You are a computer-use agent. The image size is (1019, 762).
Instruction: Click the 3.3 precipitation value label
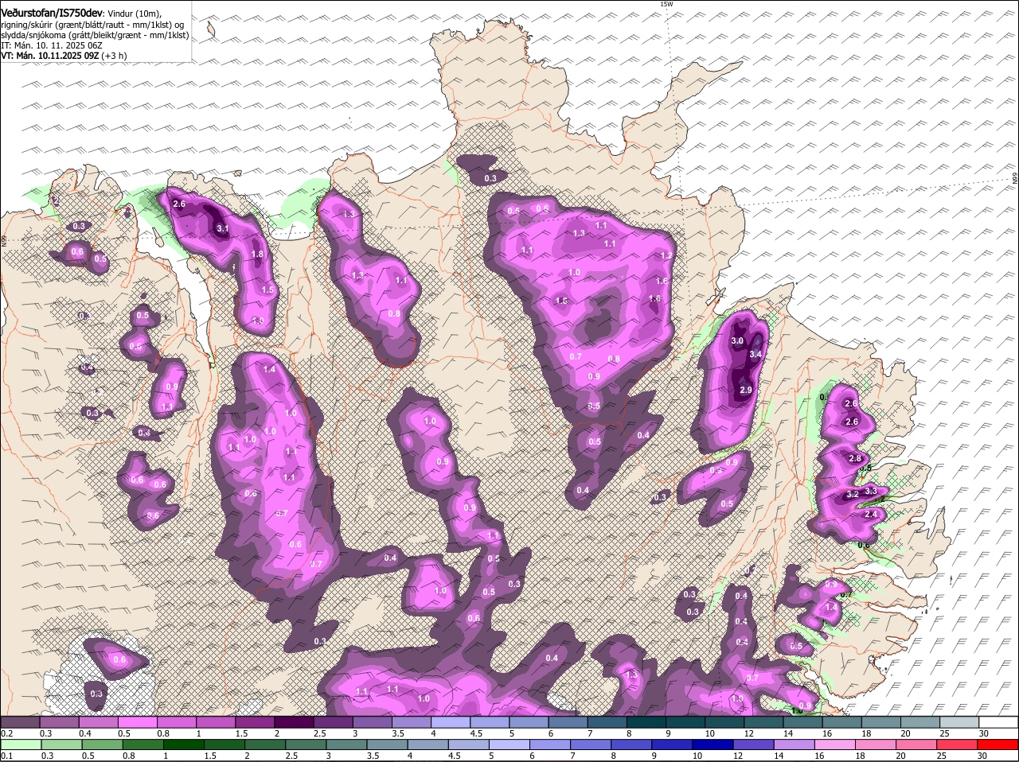click(x=870, y=492)
